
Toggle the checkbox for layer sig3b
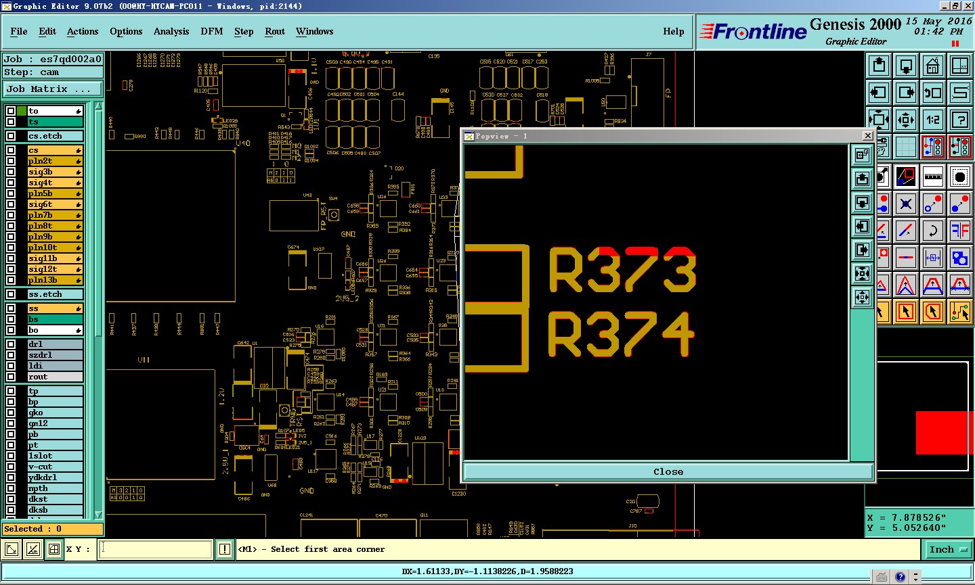coord(11,172)
